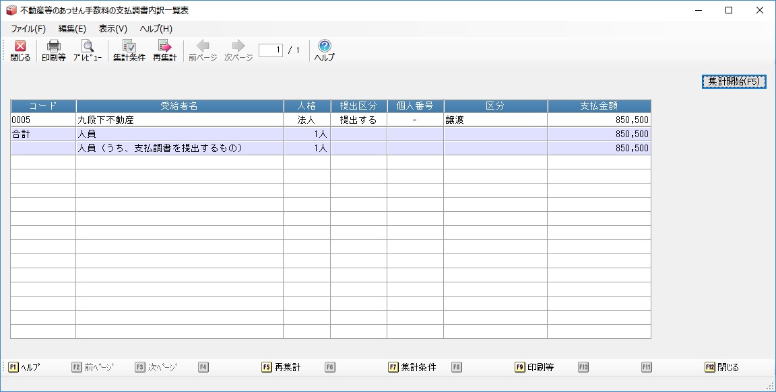Select the 九段下不動産 row in table
The width and height of the screenshot is (776, 392).
tap(179, 120)
